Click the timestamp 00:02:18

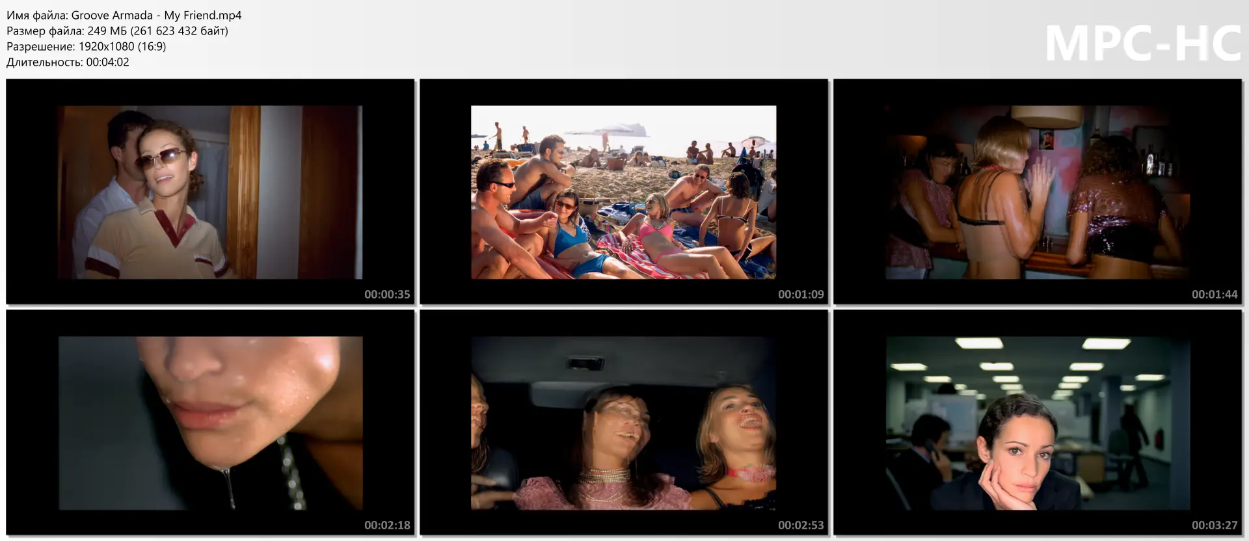click(387, 525)
